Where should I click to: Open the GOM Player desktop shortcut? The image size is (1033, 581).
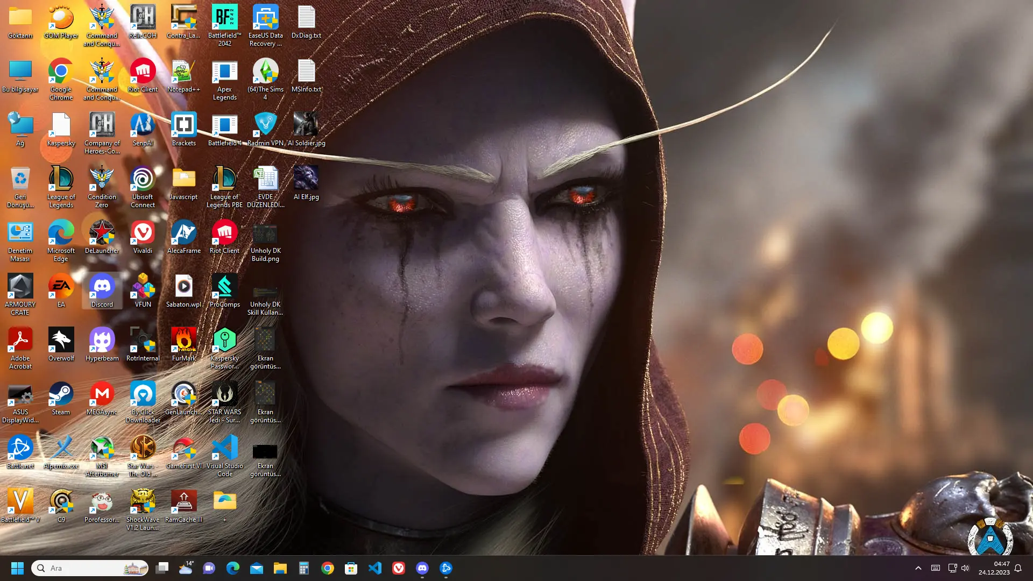coord(61,22)
